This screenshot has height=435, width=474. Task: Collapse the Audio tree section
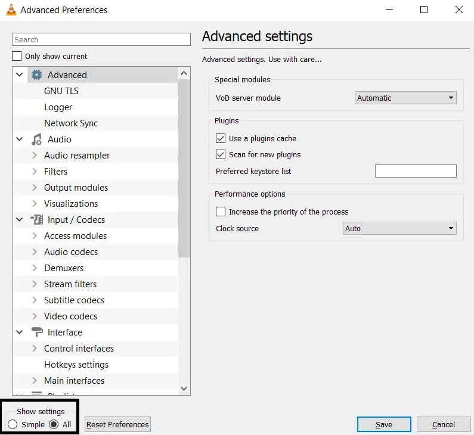[19, 139]
